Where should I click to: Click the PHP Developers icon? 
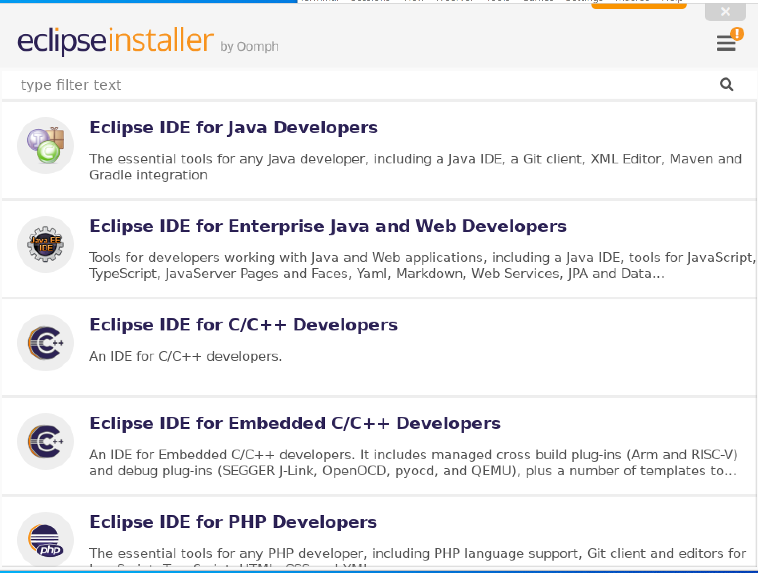[x=46, y=540]
